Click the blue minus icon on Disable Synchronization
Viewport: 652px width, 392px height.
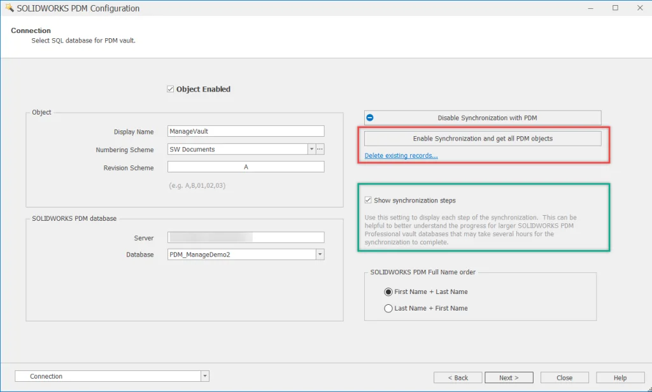[370, 118]
